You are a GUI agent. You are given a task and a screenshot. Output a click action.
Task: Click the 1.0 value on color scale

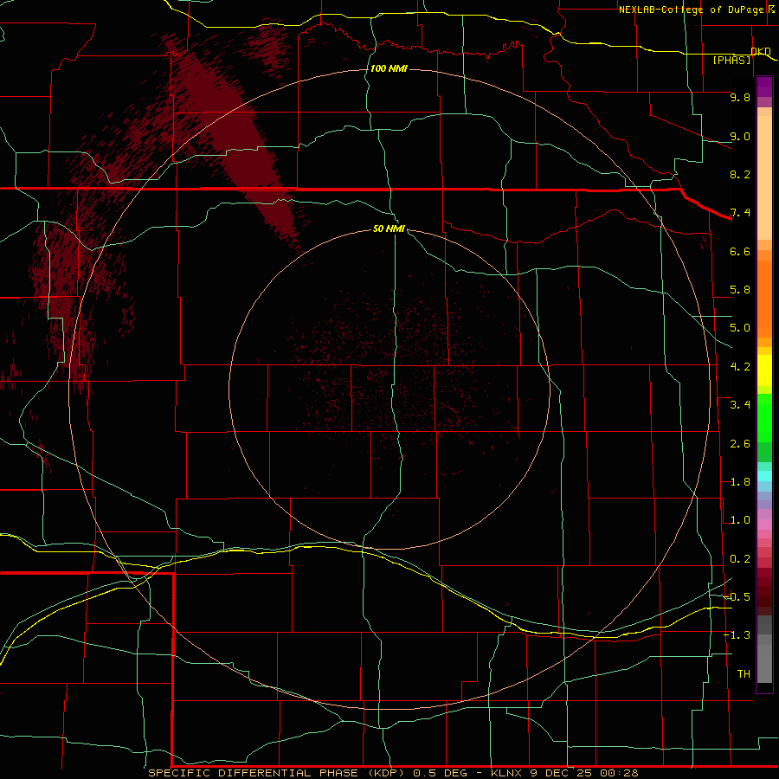pos(740,520)
